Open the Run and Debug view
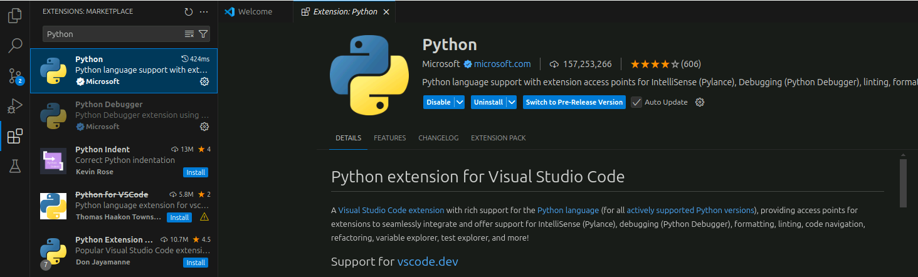The image size is (918, 277). (x=15, y=106)
